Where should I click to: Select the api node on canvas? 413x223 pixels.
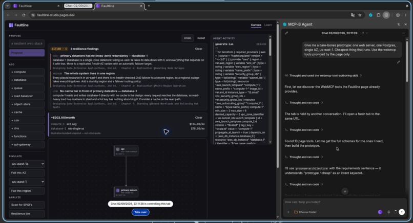(x=126, y=151)
